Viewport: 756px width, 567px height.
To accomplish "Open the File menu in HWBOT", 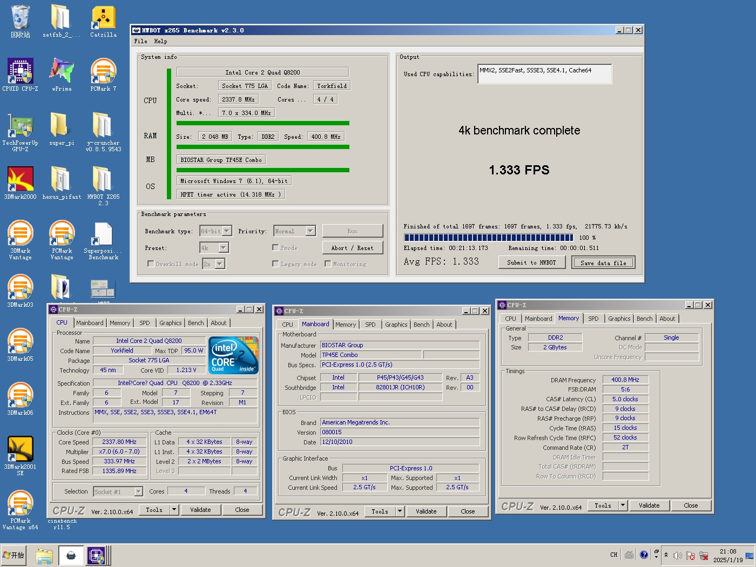I will tap(140, 41).
